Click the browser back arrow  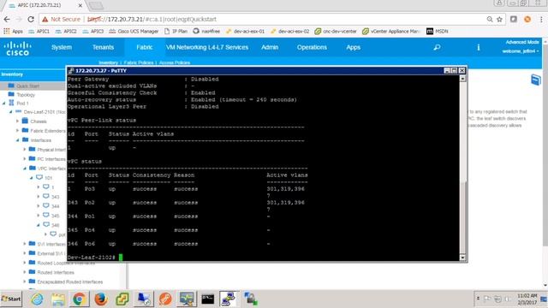click(x=7, y=19)
